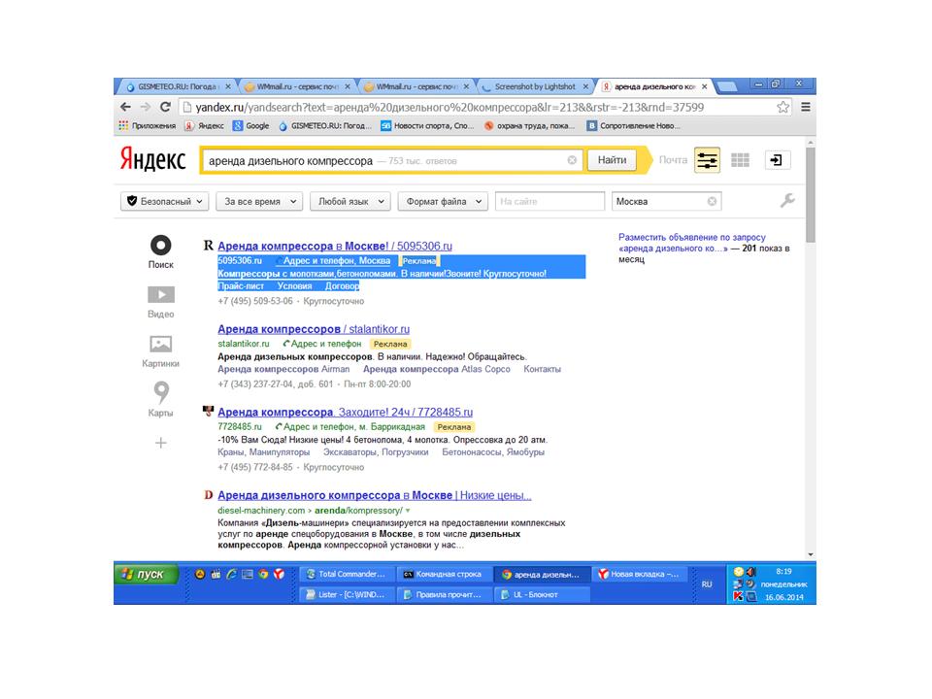This screenshot has height=699, width=932.
Task: Switch to Картинки search in sidebar
Action: [160, 351]
